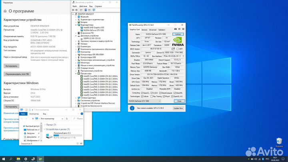Click the Переименовать этот ПК button
The width and height of the screenshot is (288, 162).
[17, 74]
